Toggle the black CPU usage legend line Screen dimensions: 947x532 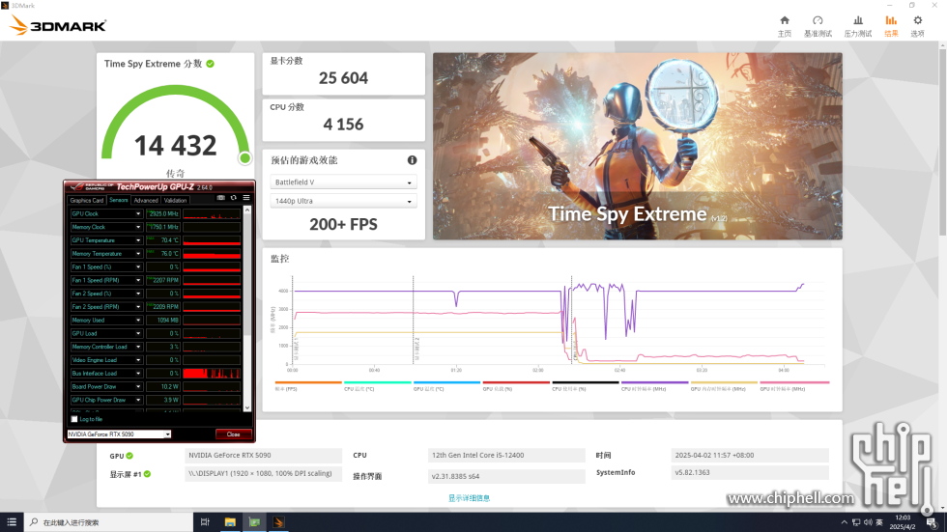coord(586,382)
